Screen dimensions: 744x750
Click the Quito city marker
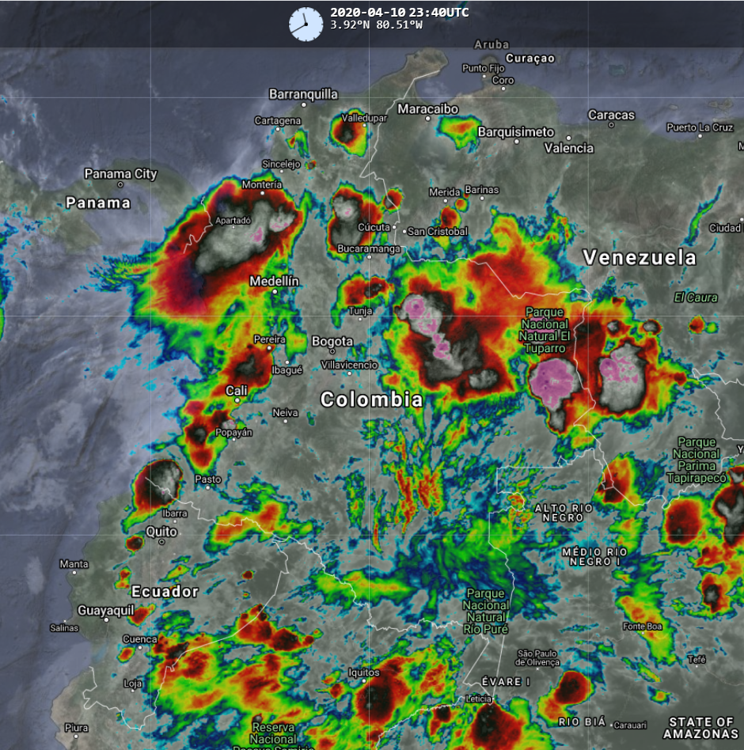tap(162, 542)
